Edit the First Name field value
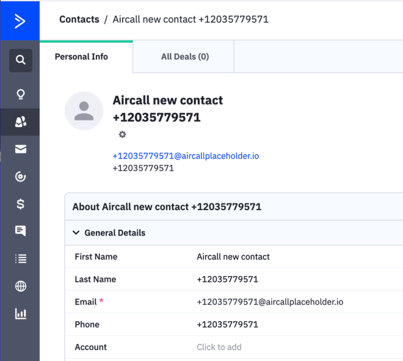Image resolution: width=403 pixels, height=361 pixels. [233, 257]
